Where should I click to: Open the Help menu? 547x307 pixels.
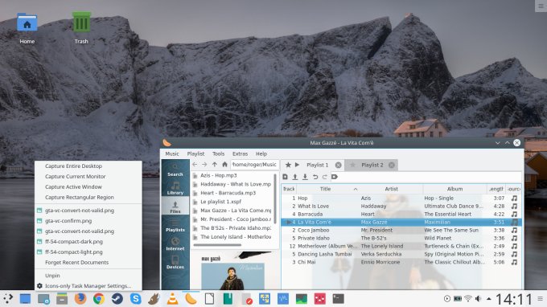coord(261,153)
